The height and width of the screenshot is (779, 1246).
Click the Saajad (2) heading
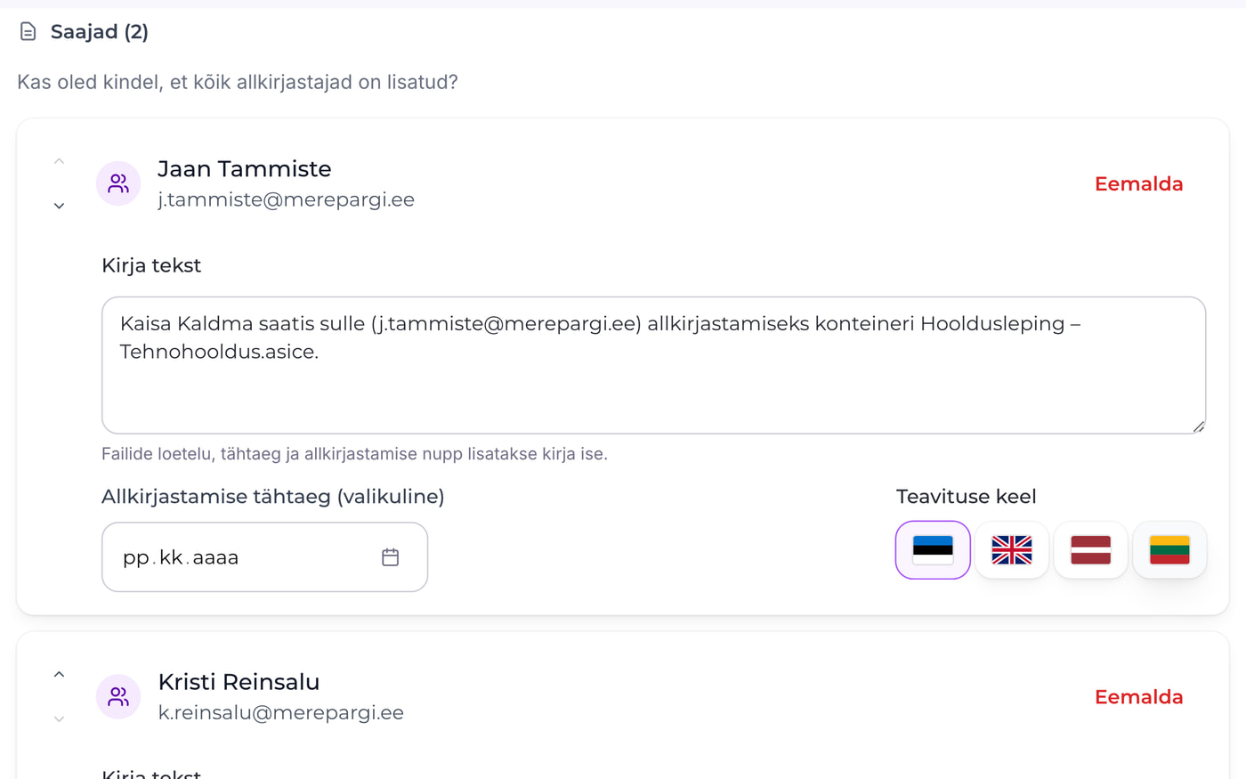[x=100, y=32]
